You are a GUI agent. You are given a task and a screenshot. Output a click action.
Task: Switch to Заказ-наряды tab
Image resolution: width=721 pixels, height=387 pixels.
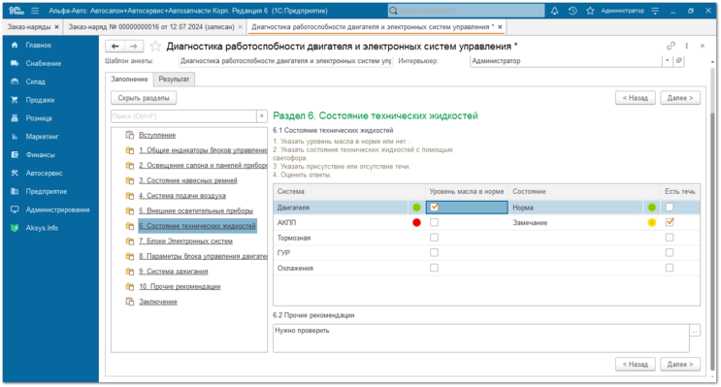coord(28,26)
